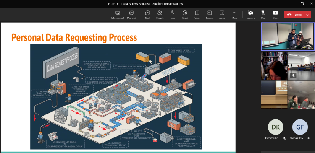
Task: Leave the meeting
Action: 294,15
